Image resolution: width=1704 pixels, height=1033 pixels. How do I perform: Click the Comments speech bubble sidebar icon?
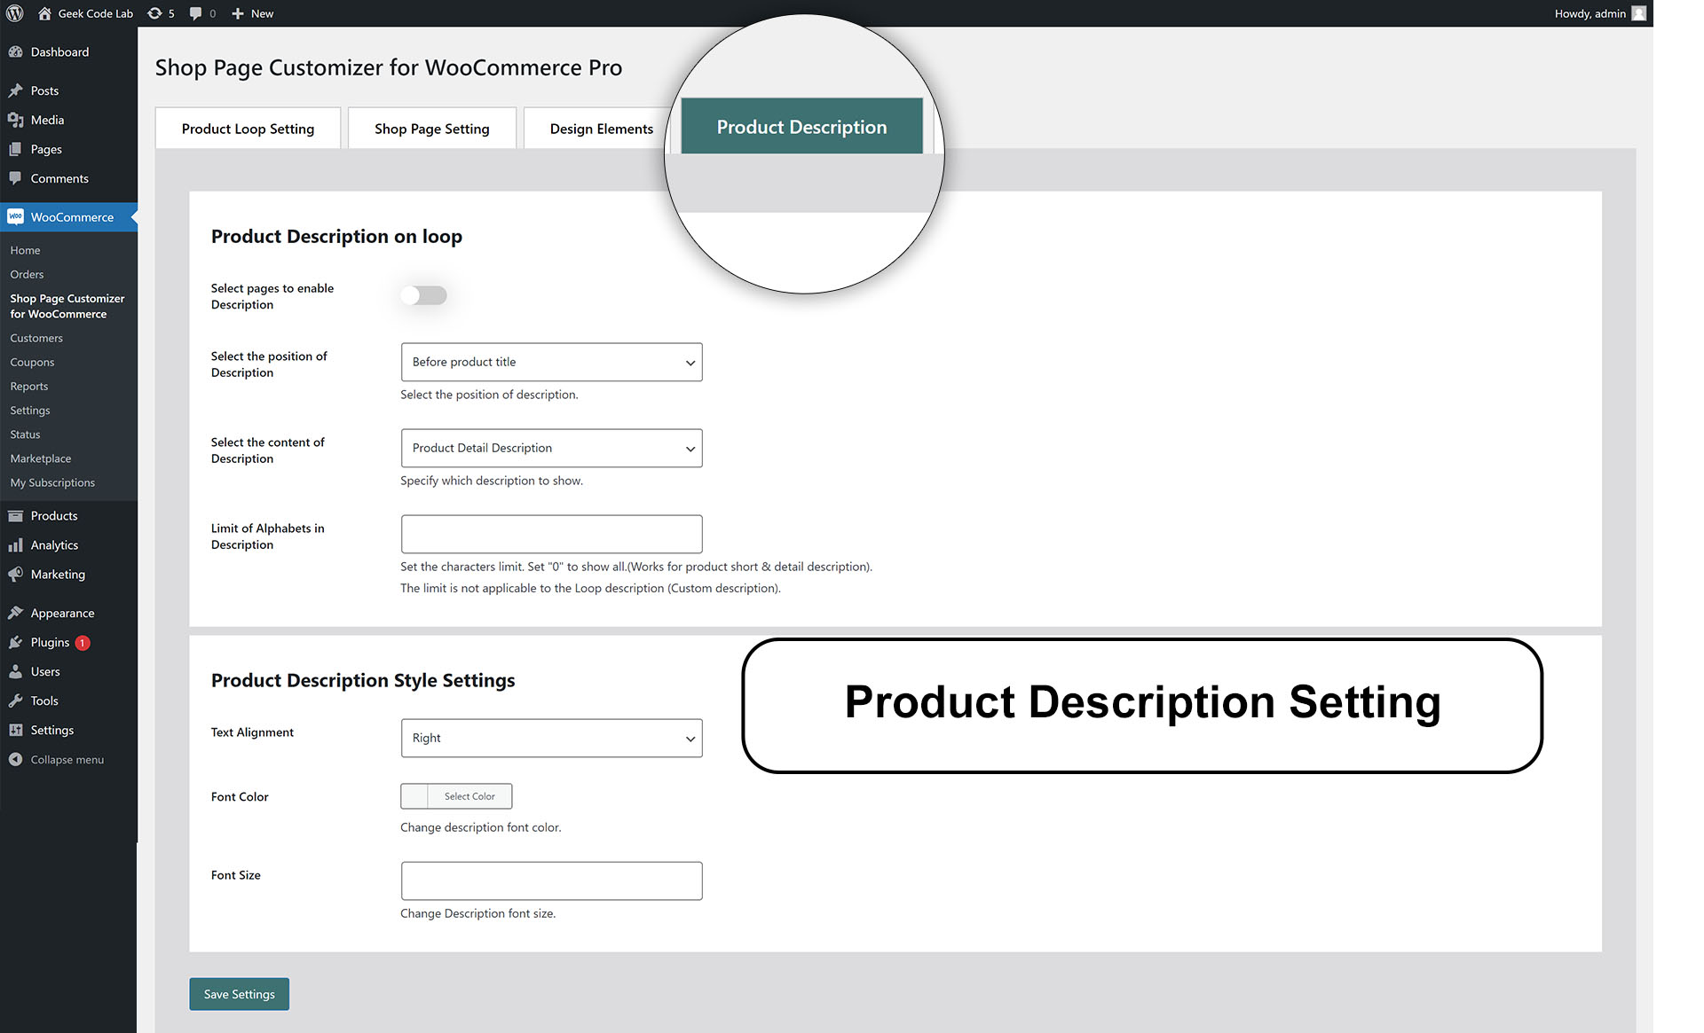pos(15,178)
